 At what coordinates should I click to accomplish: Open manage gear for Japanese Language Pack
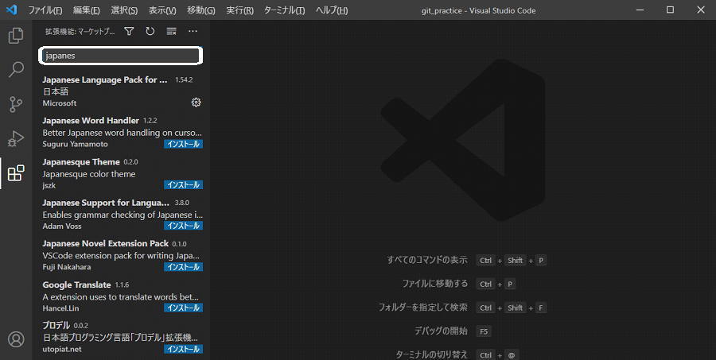tap(196, 103)
